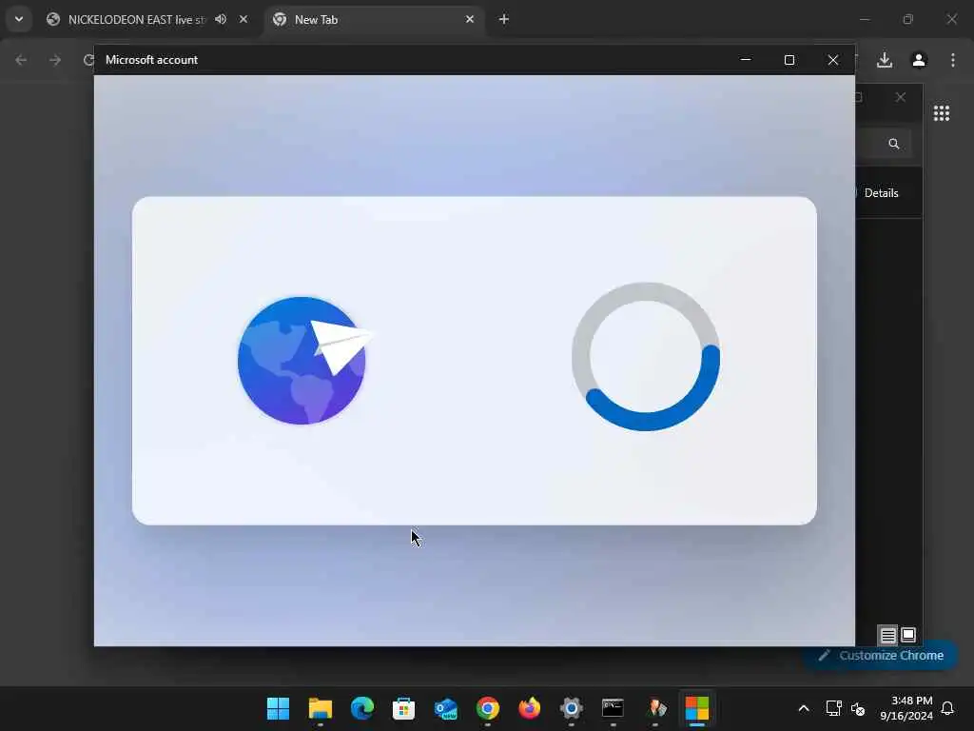Screen dimensions: 974x731
Task: Mute the audio icon on the Nickelodeon tab
Action: tap(221, 19)
